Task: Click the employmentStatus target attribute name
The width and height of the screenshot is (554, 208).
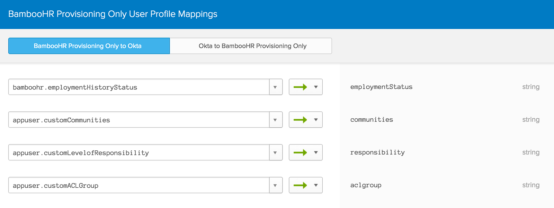Action: (381, 87)
